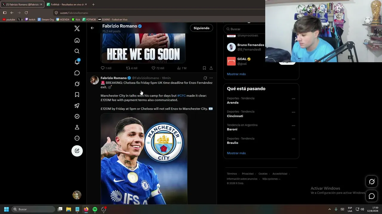
Task: Open the more menu on the Enzo Fernández post
Action: click(211, 78)
